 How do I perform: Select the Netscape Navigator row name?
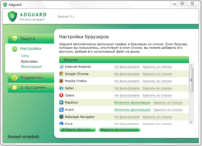click(80, 117)
